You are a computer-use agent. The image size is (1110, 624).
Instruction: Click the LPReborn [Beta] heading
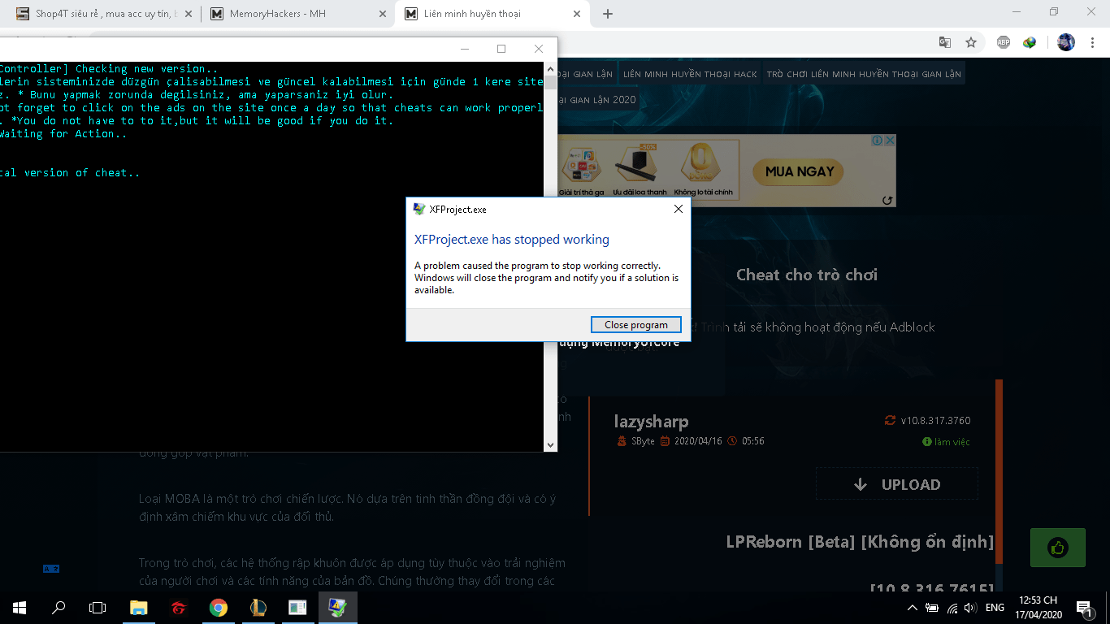pyautogui.click(x=860, y=542)
